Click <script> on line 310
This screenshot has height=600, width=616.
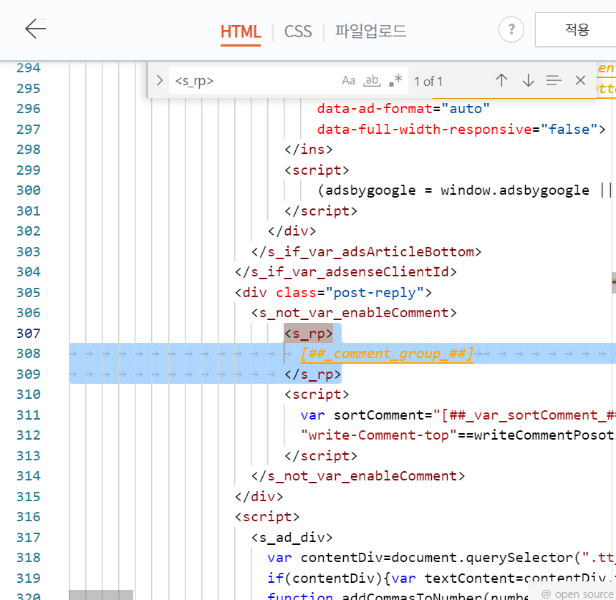point(317,395)
